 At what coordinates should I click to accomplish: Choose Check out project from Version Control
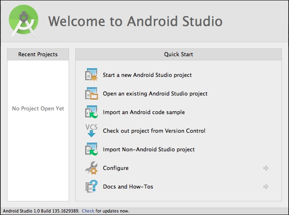point(154,131)
